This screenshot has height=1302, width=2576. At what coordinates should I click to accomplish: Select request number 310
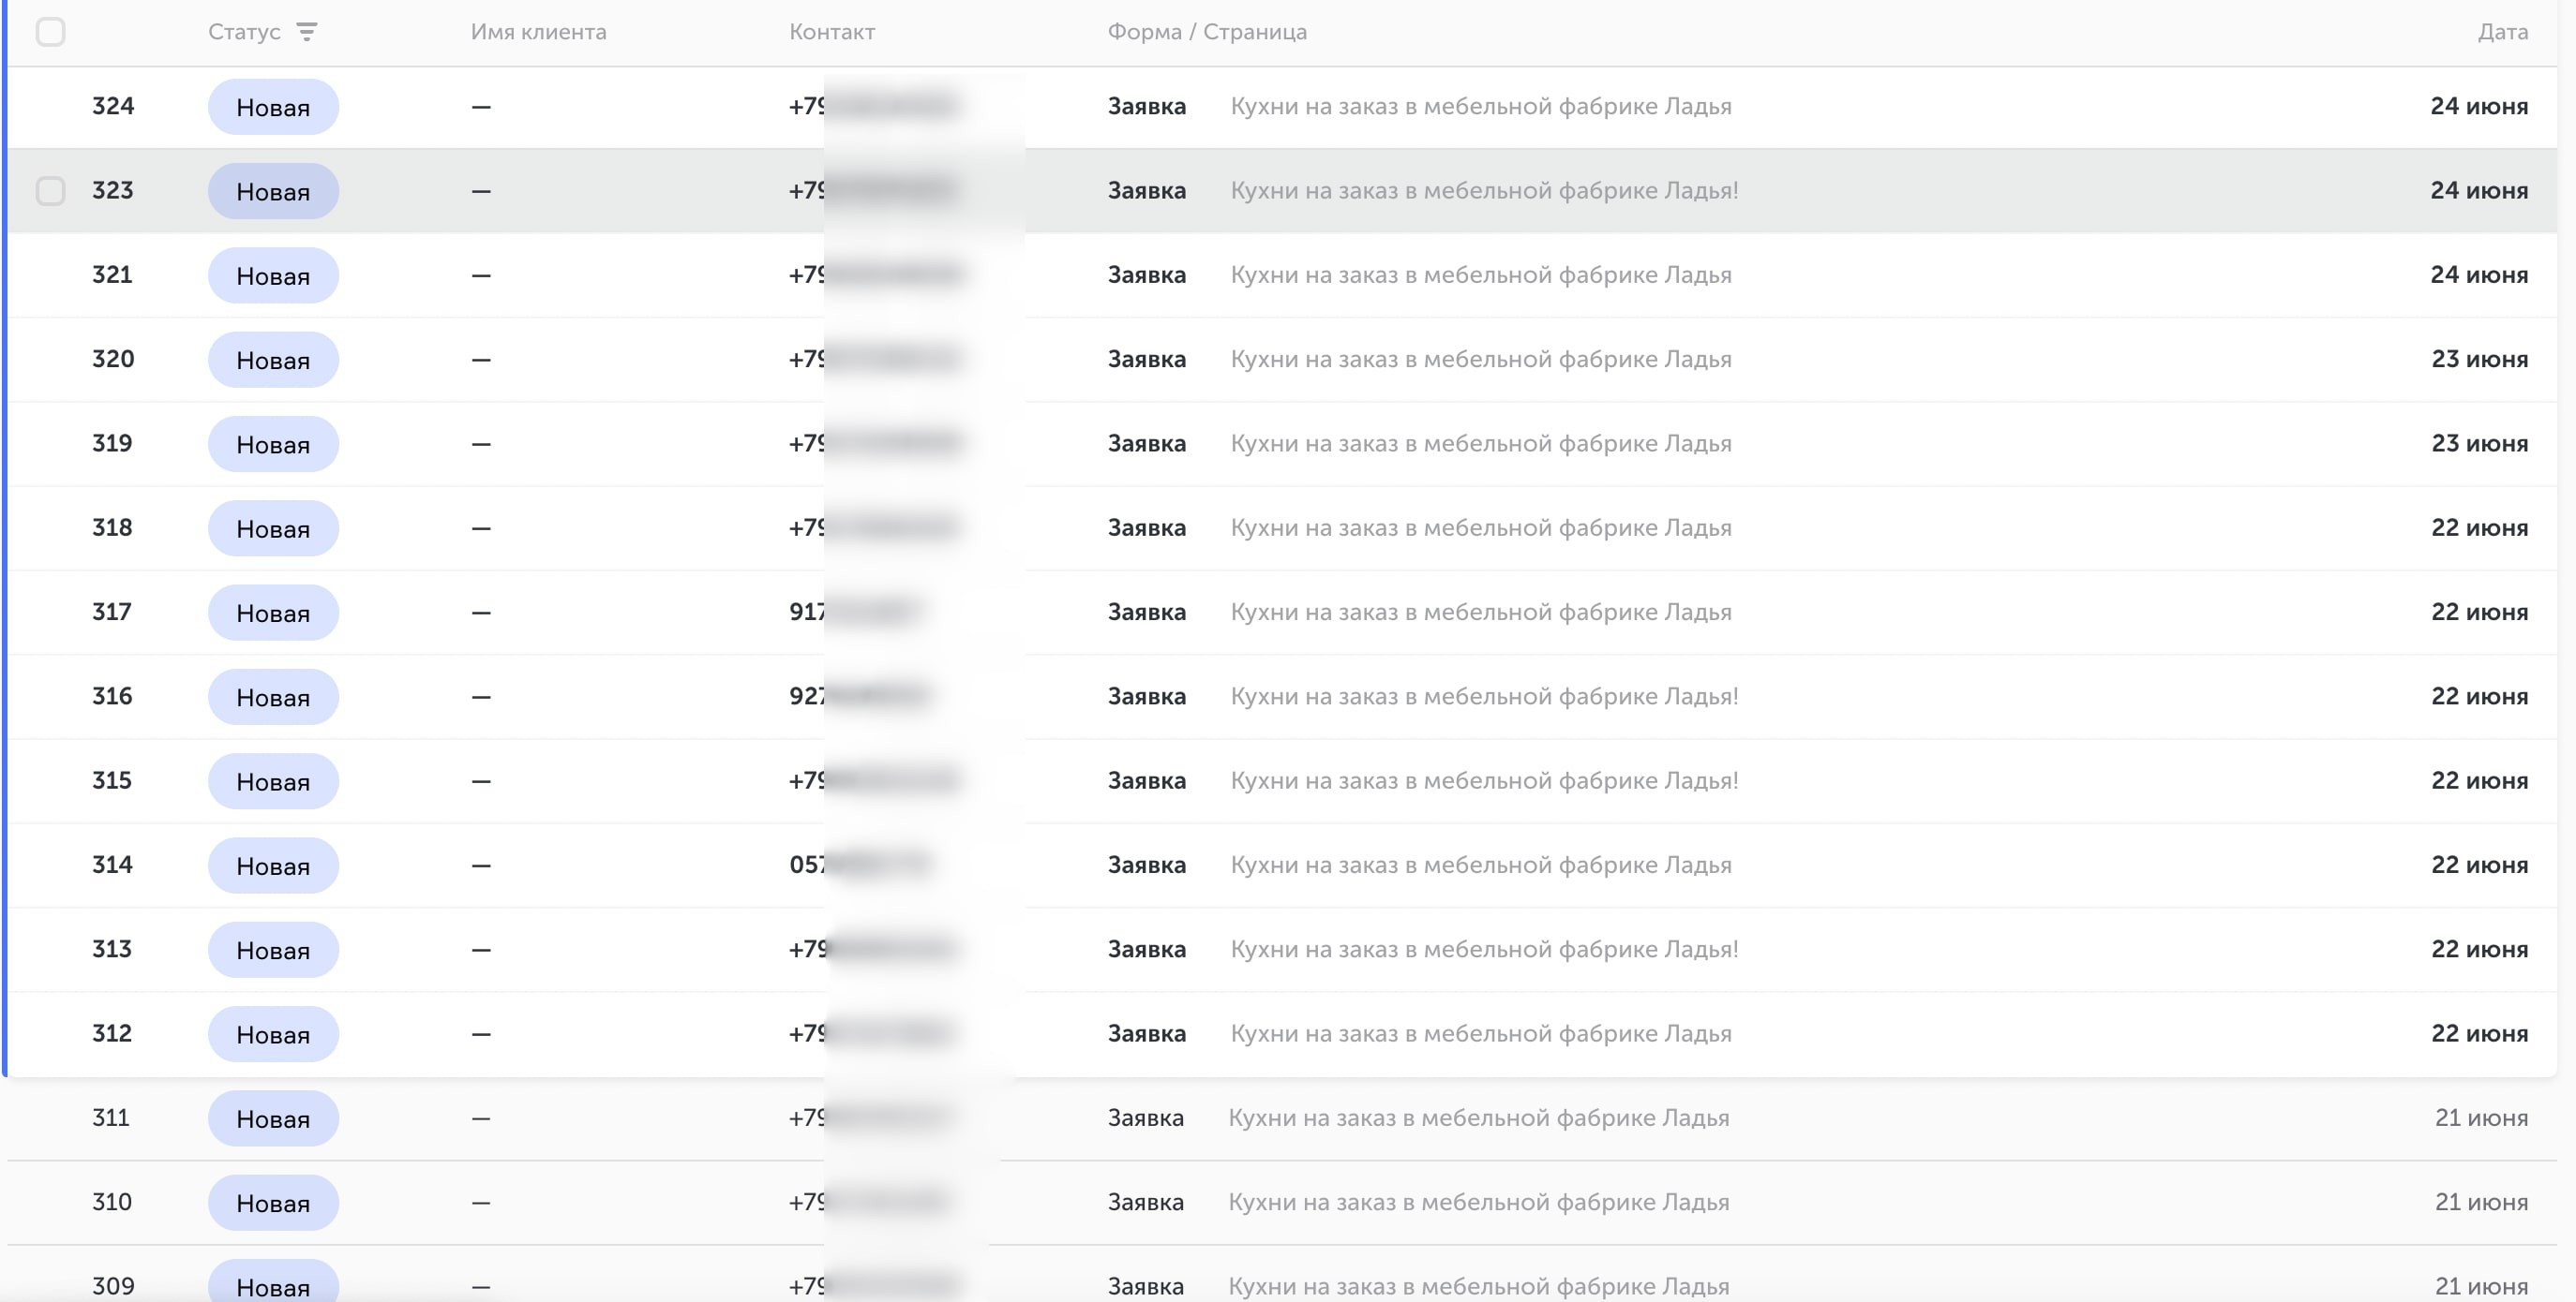coord(112,1202)
